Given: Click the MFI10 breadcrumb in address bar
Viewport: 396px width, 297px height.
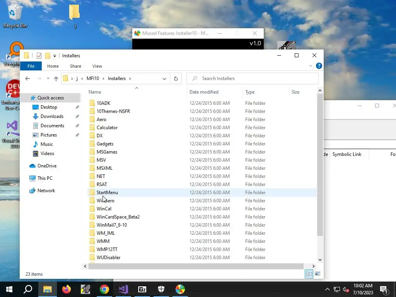Looking at the screenshot, I should pos(93,79).
